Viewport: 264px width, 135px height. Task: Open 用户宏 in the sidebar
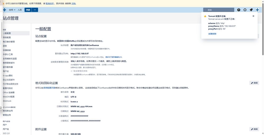tap(6, 71)
